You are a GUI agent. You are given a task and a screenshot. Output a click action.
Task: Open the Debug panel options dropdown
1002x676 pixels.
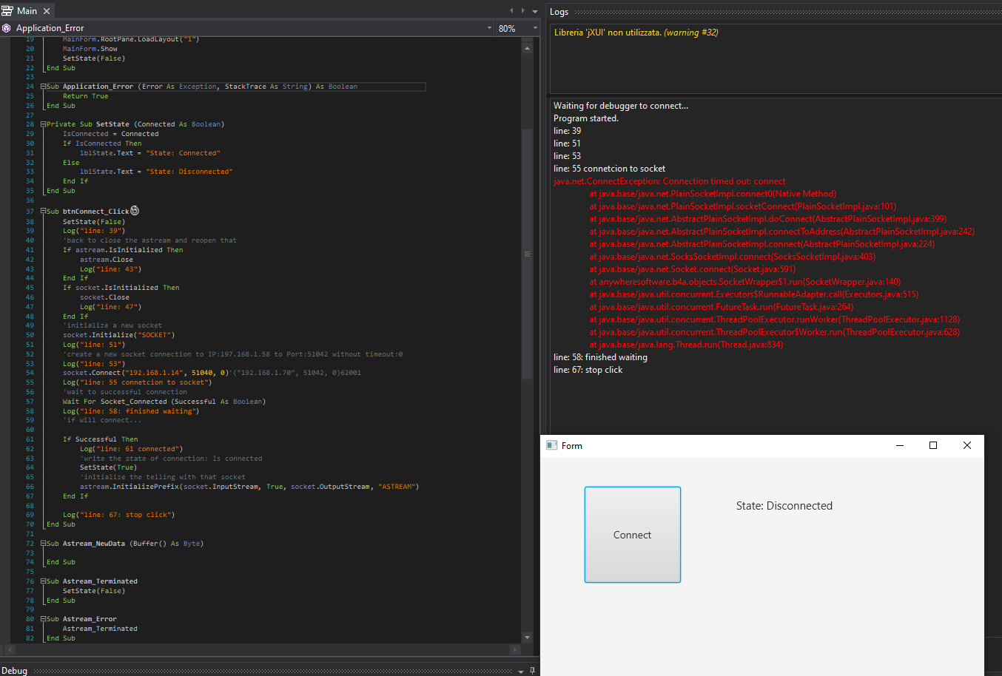point(521,671)
